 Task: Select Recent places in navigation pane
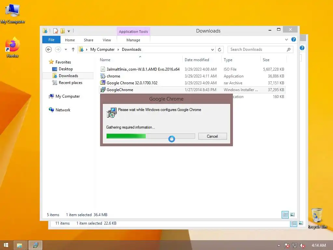[70, 83]
